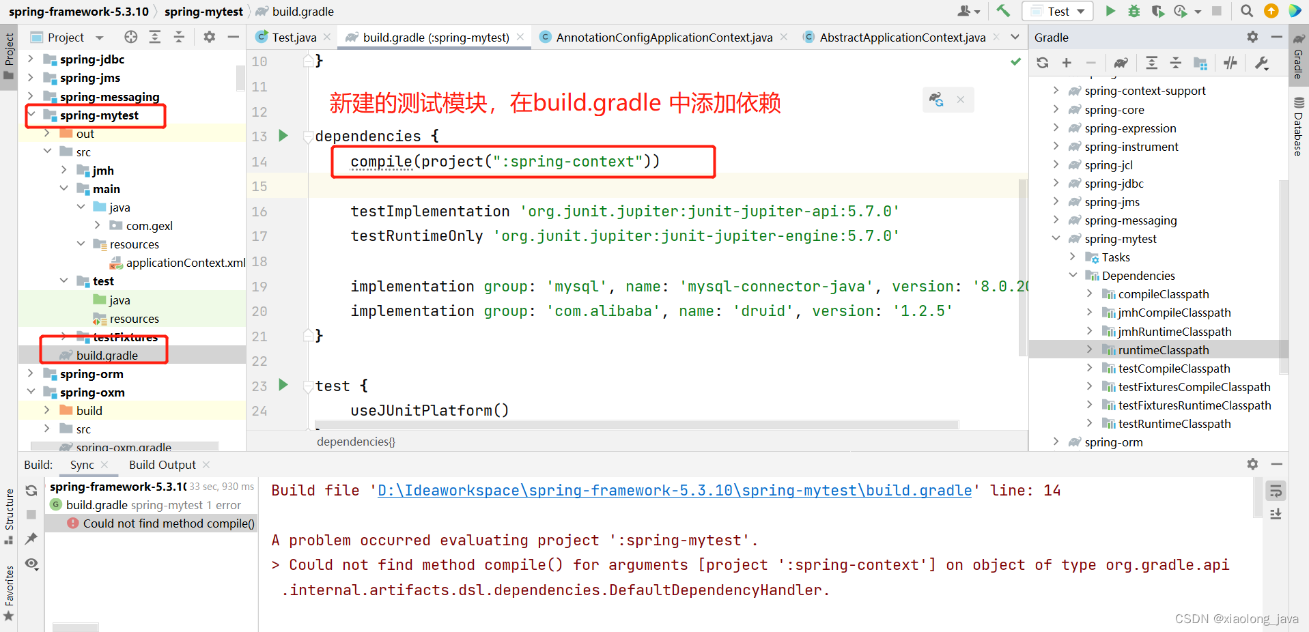This screenshot has height=632, width=1309.
Task: Collapse all icon in Gradle toolbar
Action: (x=1176, y=63)
